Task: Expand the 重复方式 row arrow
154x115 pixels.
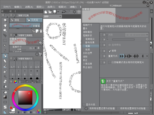Action: (104, 56)
